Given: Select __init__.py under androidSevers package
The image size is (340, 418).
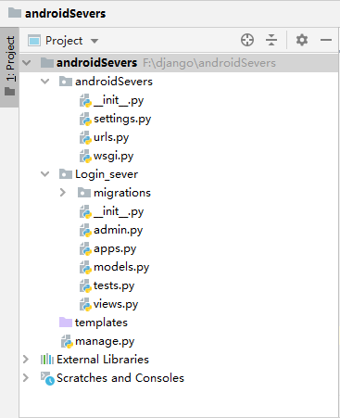Looking at the screenshot, I should [x=119, y=100].
